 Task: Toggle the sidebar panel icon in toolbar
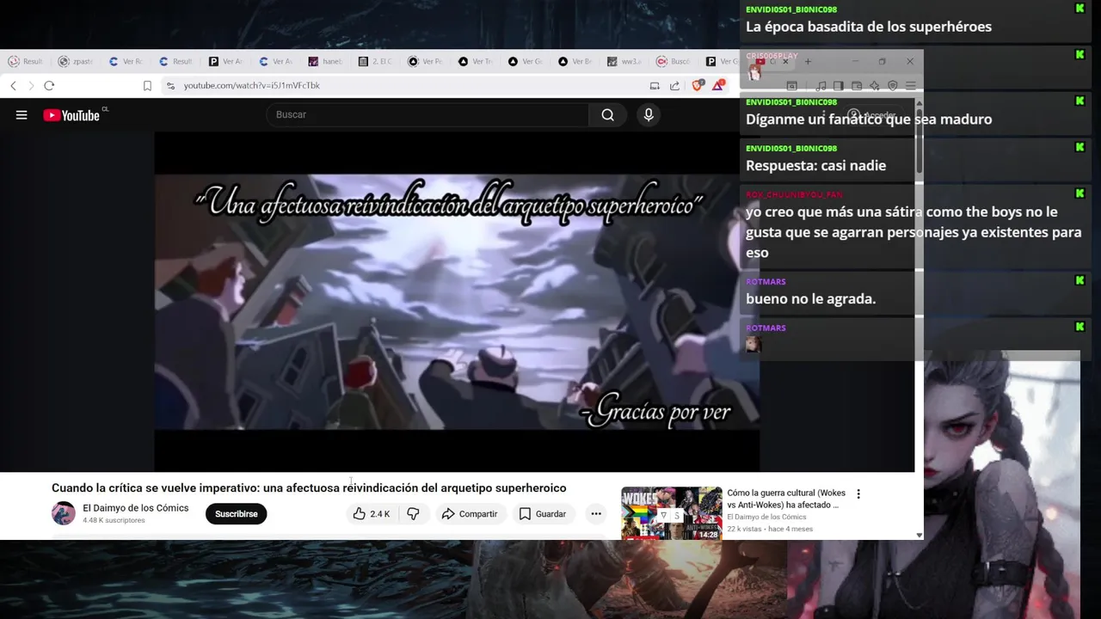click(x=839, y=86)
